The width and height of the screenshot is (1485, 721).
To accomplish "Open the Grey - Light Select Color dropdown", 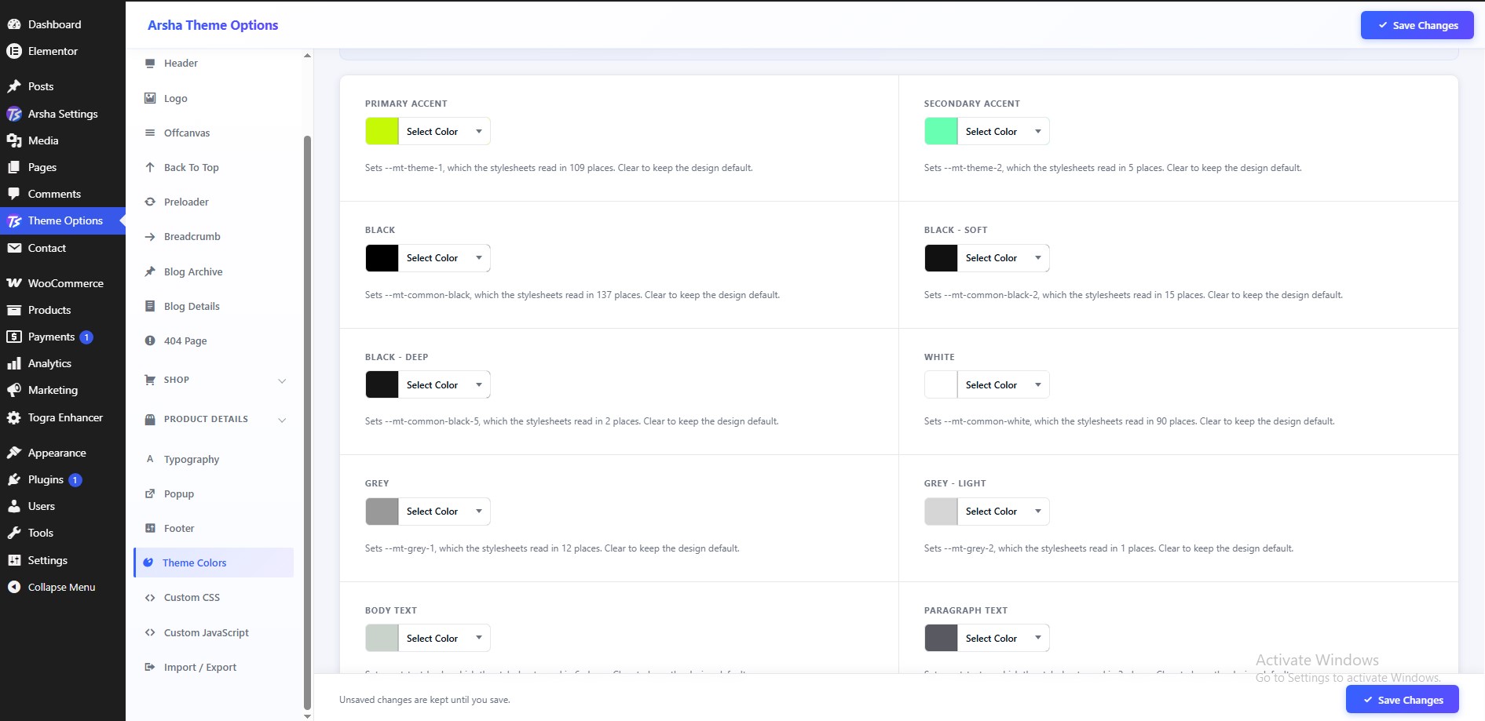I will [x=1004, y=512].
